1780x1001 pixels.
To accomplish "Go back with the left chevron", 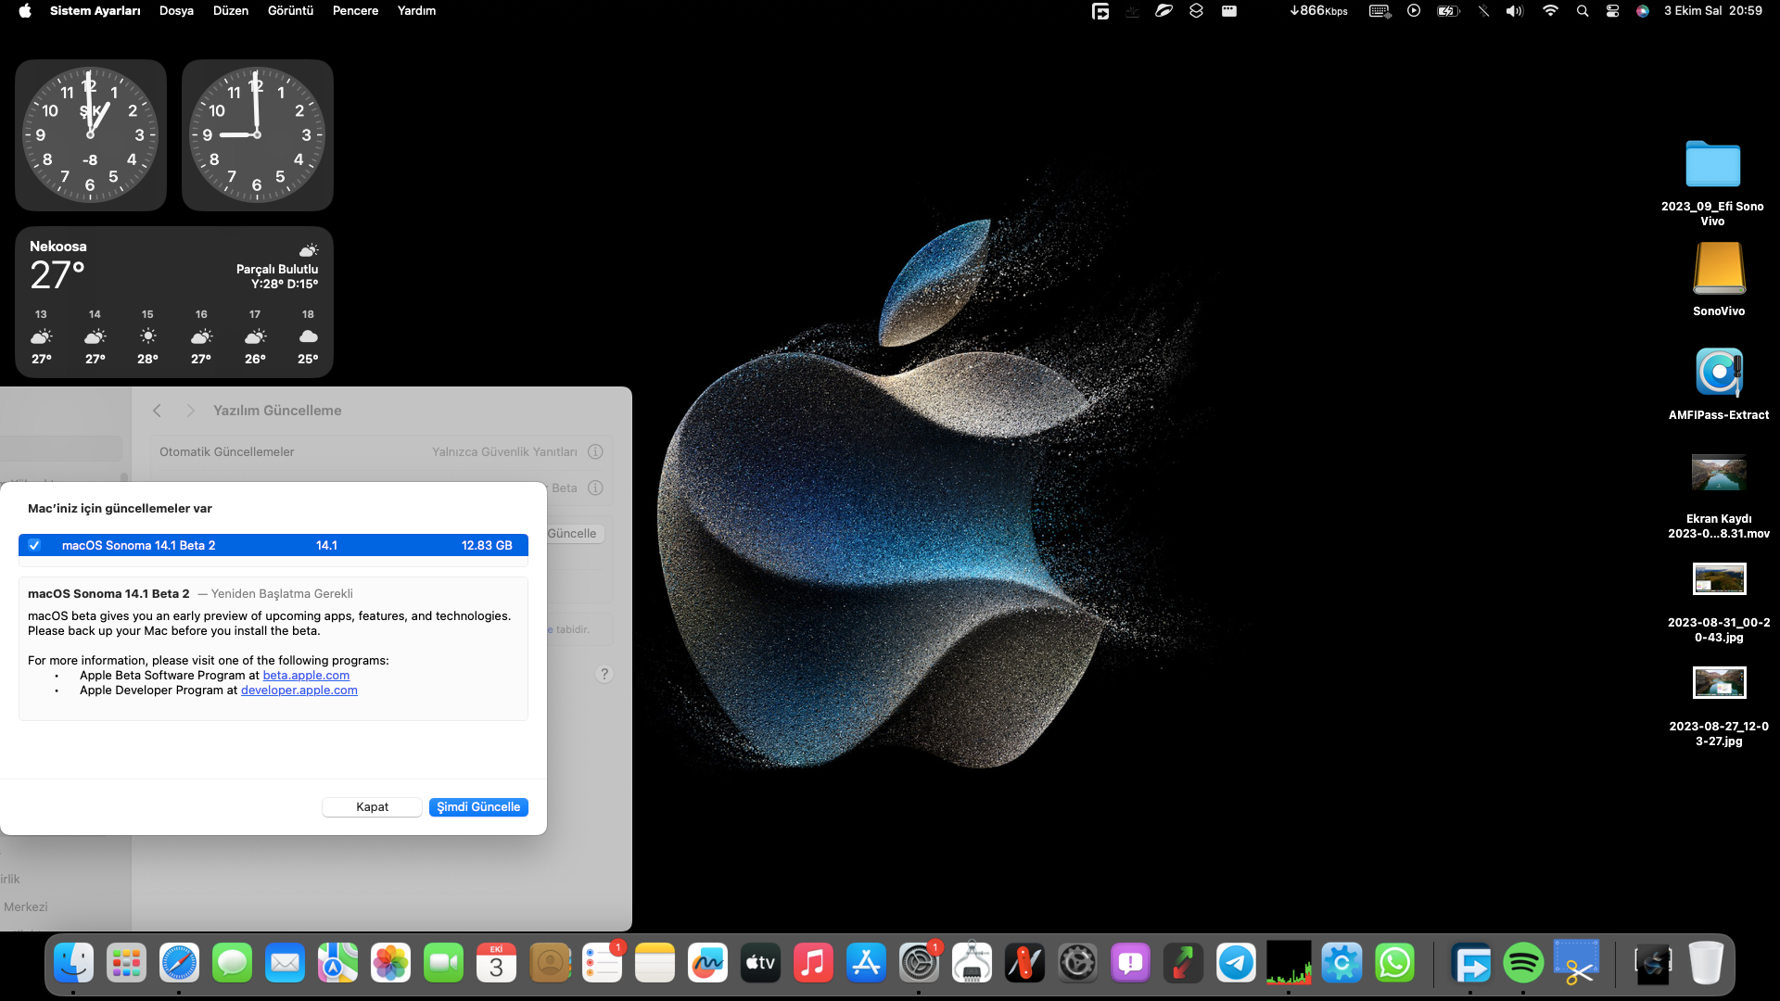I will click(158, 411).
